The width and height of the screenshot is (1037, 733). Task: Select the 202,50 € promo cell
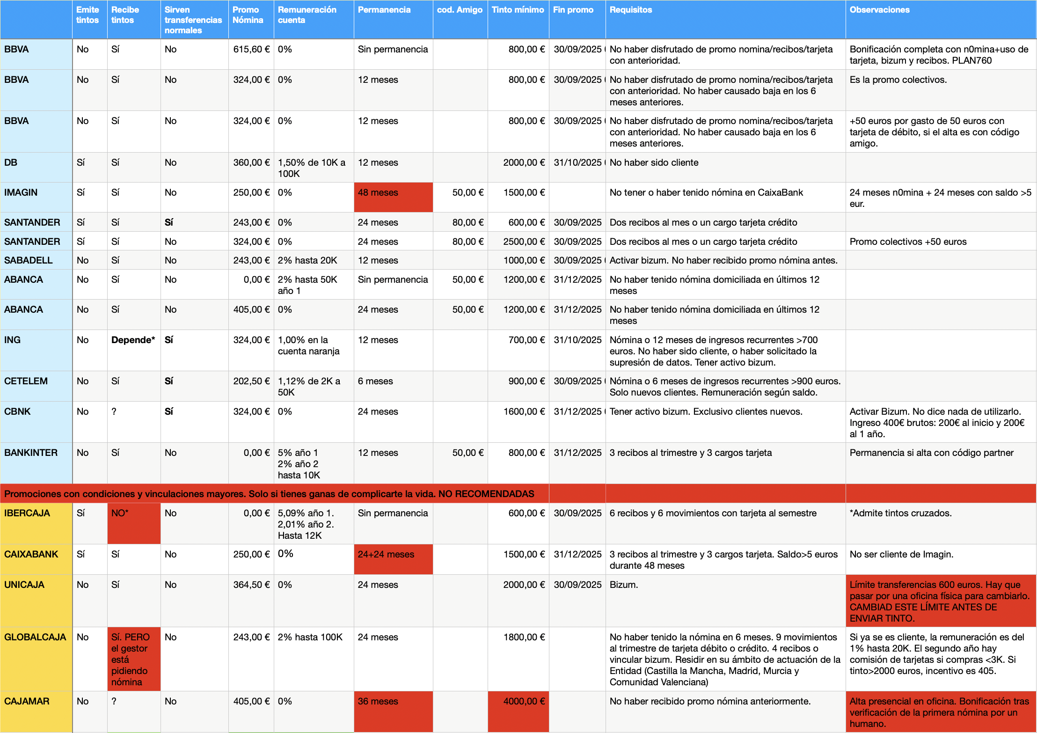251,386
